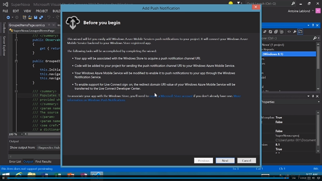Click the Navigate Forward toolbar icon
The width and height of the screenshot is (322, 181).
(17, 18)
